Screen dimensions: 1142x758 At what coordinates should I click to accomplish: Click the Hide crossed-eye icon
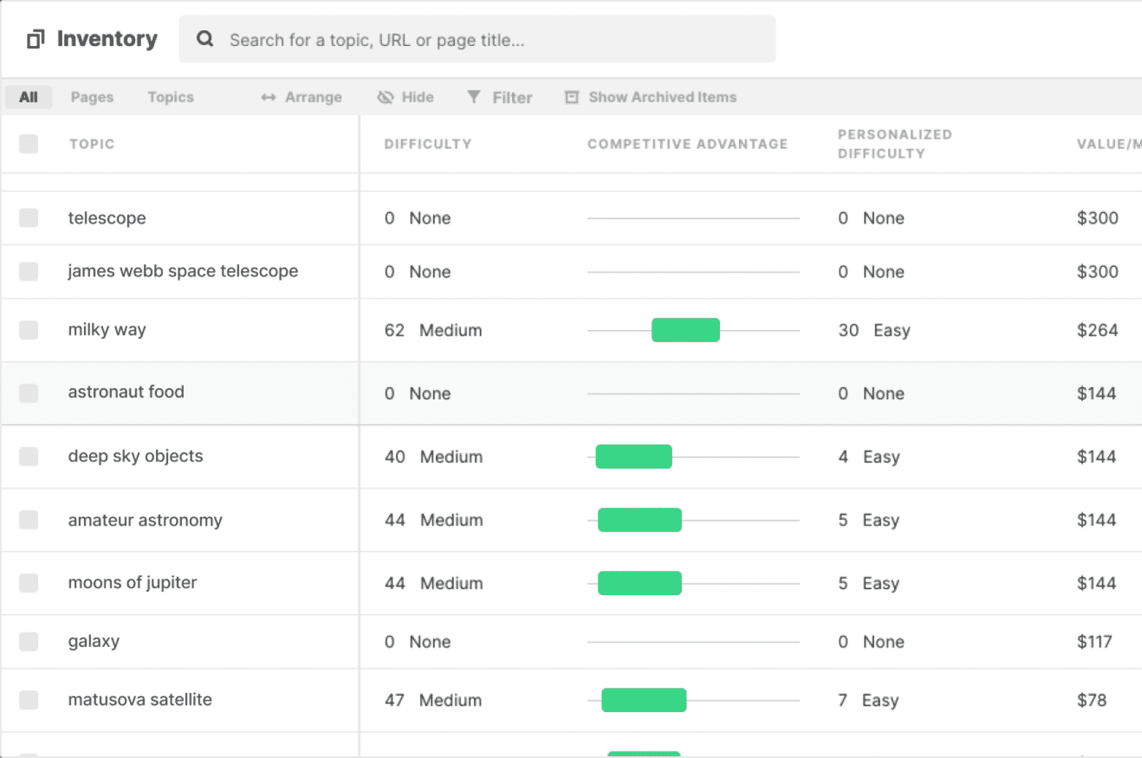point(385,98)
